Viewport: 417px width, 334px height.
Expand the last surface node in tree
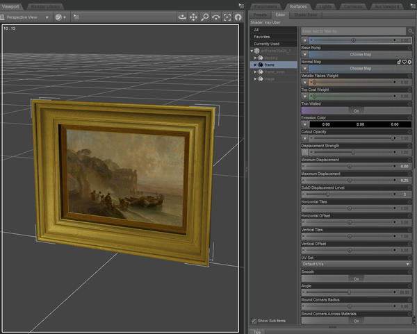255,79
